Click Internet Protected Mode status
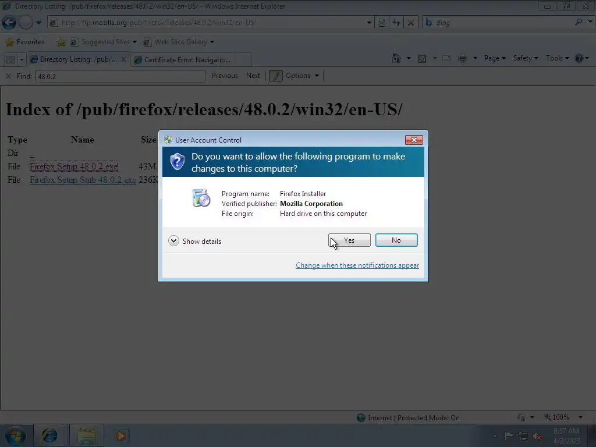 (x=408, y=418)
